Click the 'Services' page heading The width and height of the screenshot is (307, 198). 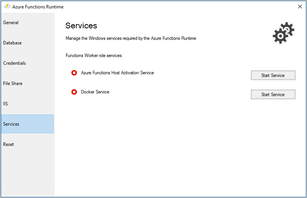[x=81, y=26]
